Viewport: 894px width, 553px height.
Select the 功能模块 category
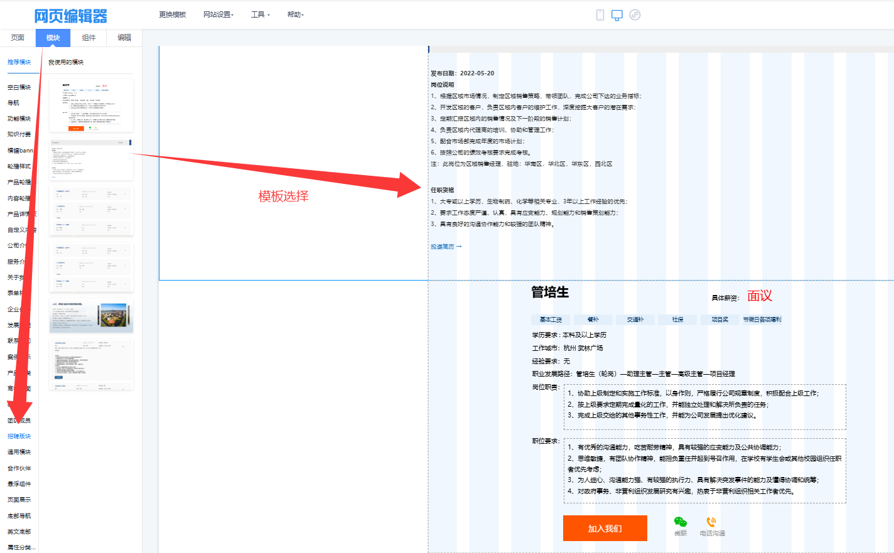click(19, 119)
